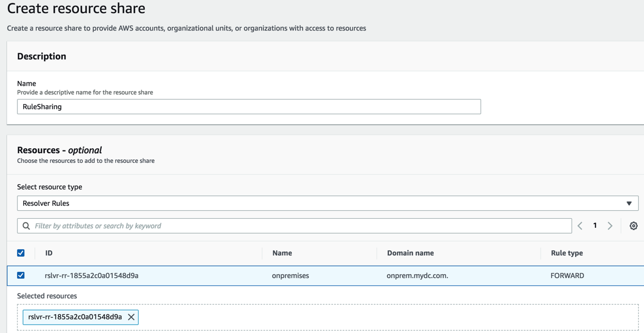This screenshot has height=333, width=644.
Task: Uncheck the onpremises resolver rule row
Action: coord(21,275)
